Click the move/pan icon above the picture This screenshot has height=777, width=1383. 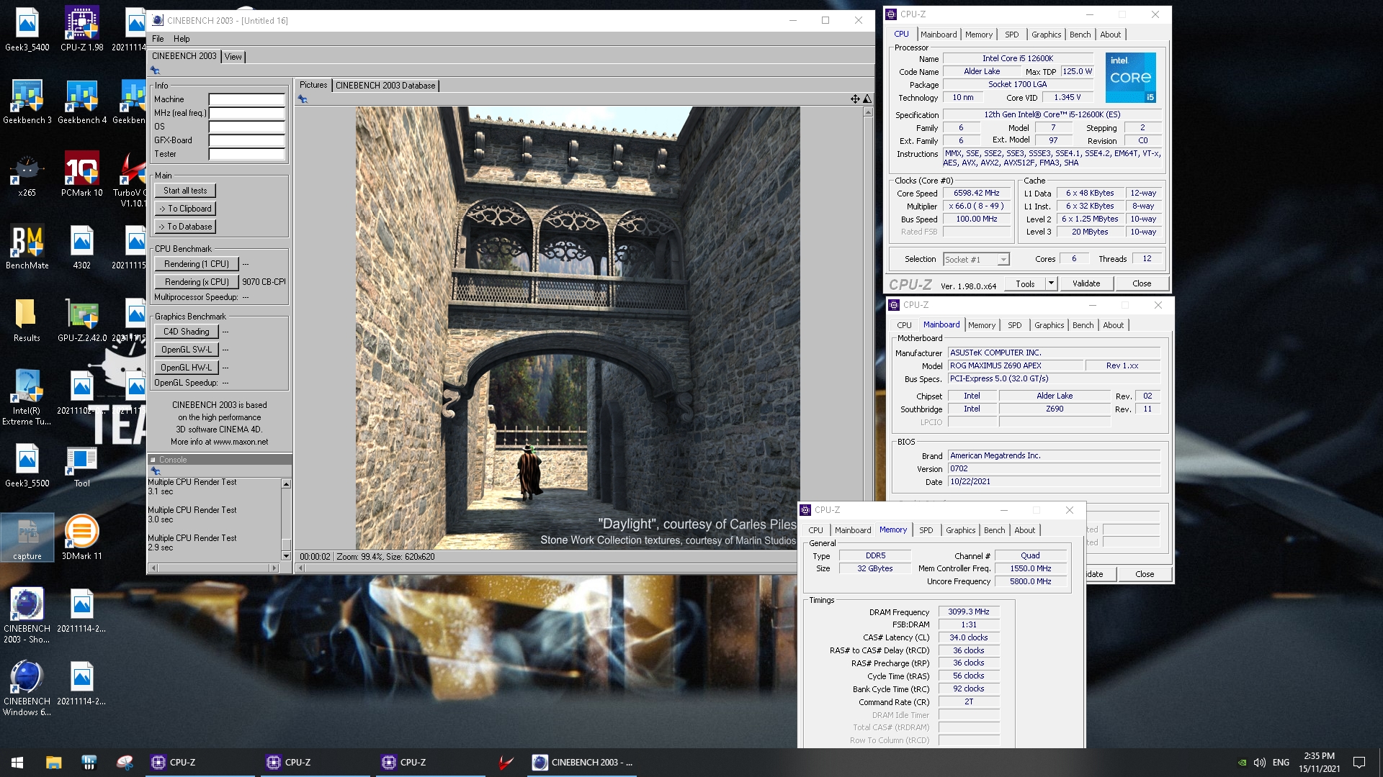[855, 99]
